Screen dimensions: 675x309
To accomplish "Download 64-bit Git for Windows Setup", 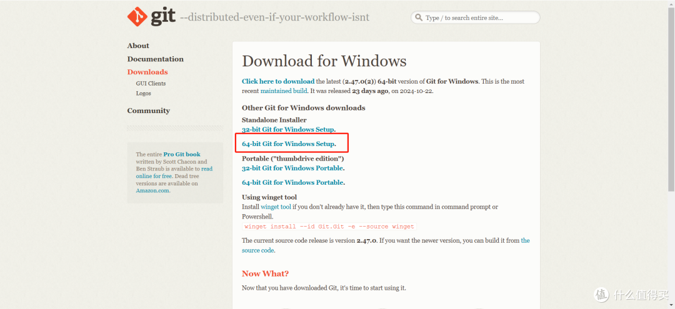I will [288, 144].
